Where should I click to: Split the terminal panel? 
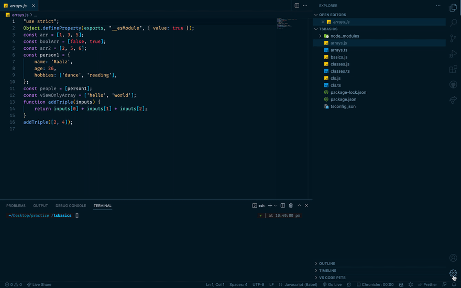tap(282, 205)
